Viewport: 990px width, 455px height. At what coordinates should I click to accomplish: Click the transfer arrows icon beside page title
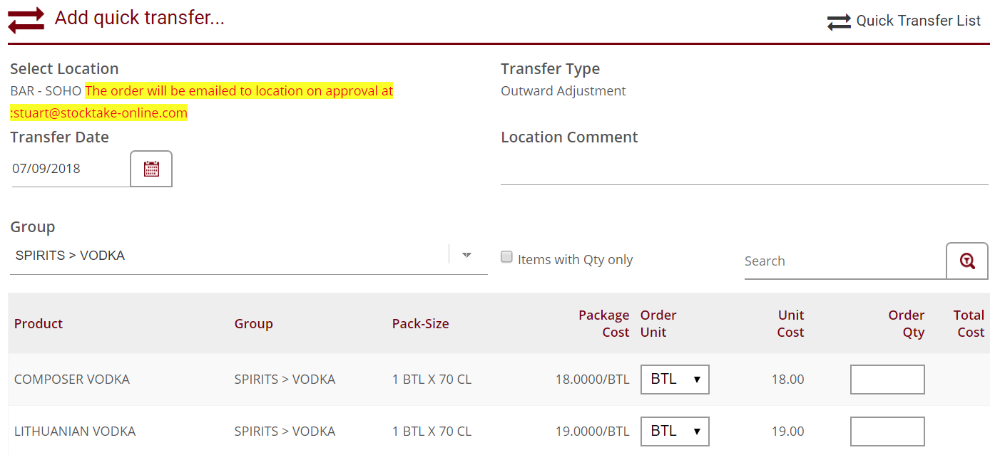coord(26,19)
